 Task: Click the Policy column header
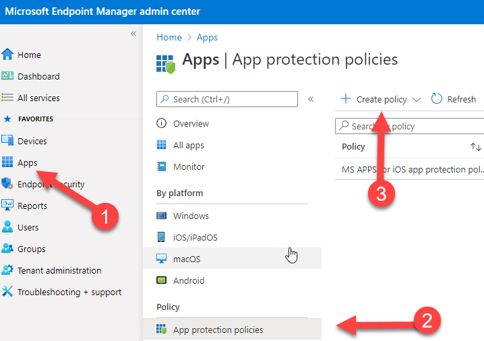(353, 147)
